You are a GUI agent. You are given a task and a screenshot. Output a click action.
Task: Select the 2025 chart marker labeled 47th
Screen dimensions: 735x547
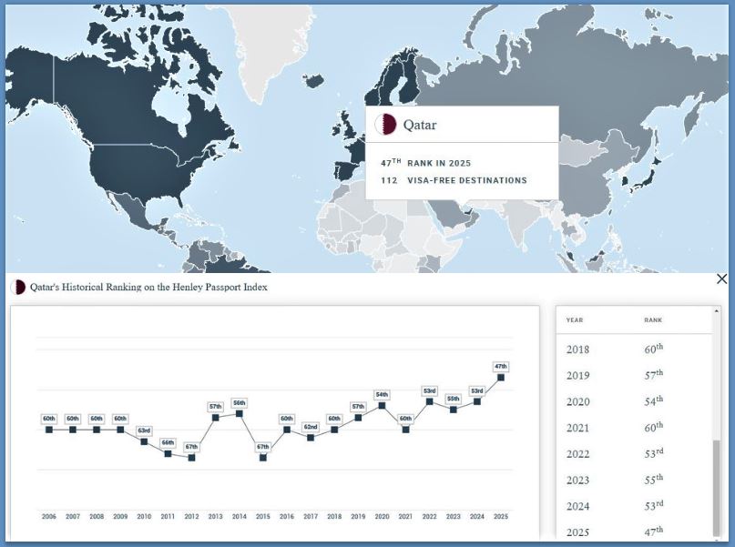(x=501, y=378)
